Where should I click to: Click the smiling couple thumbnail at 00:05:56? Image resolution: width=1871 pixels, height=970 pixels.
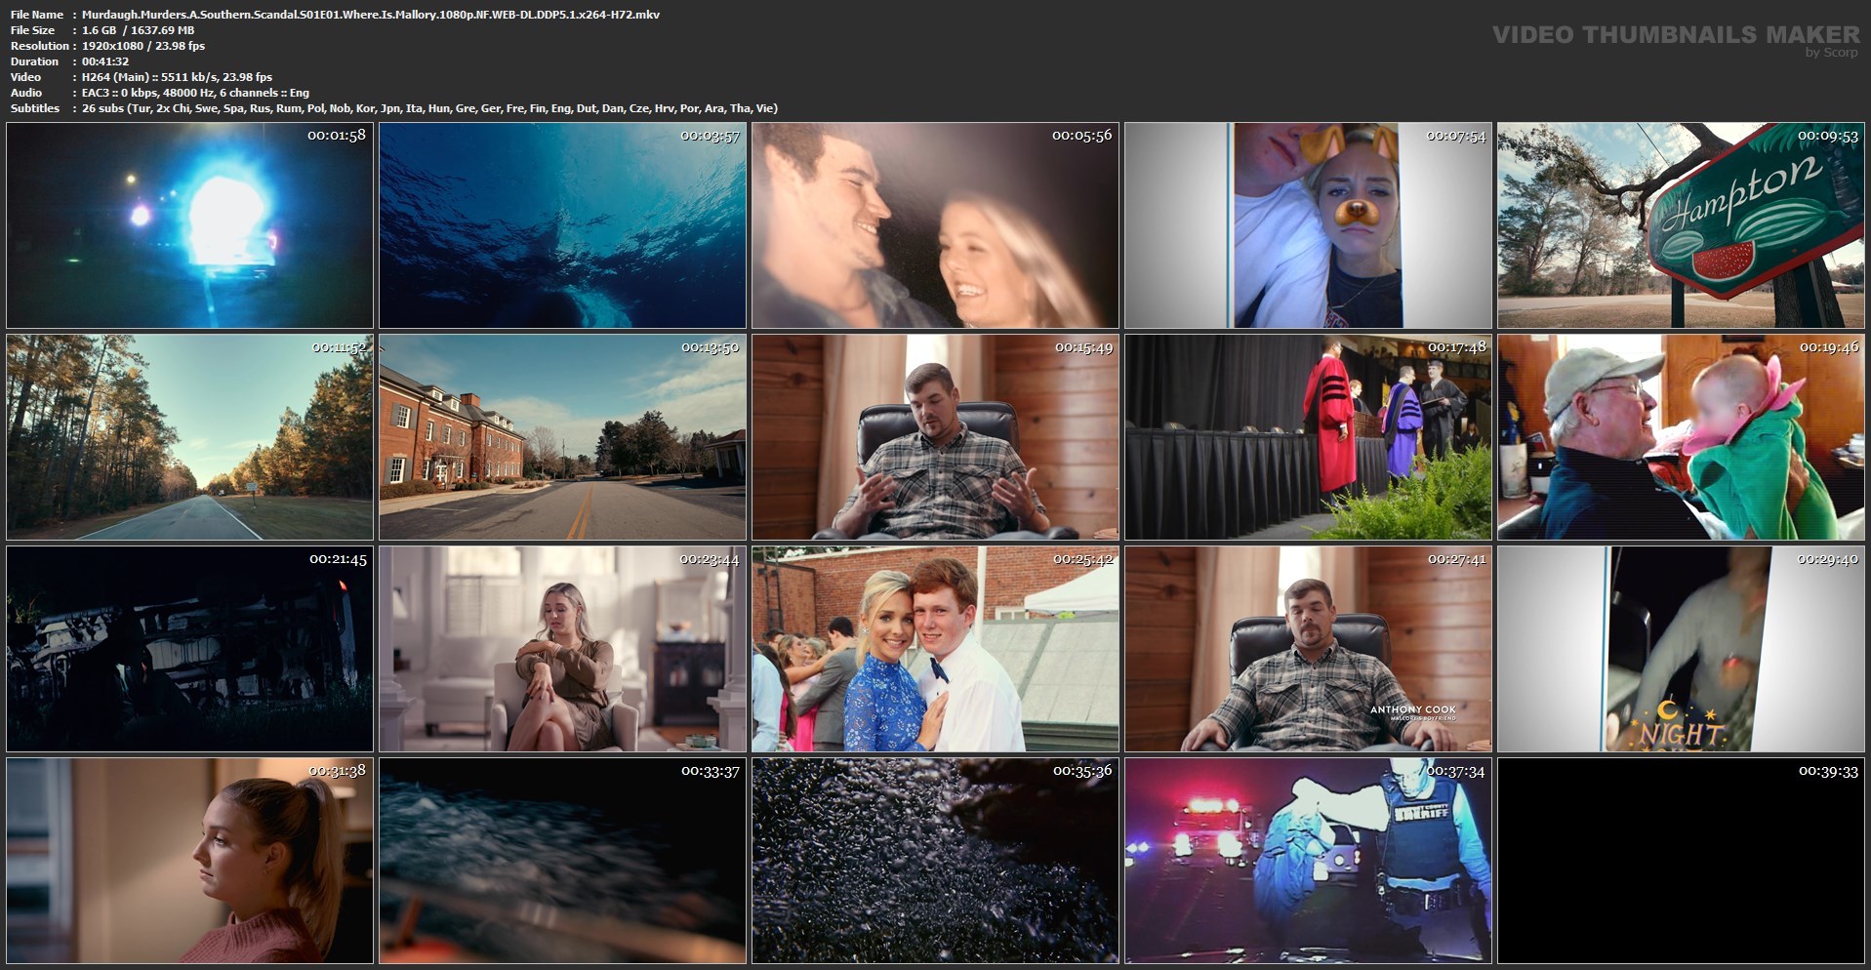pyautogui.click(x=936, y=225)
